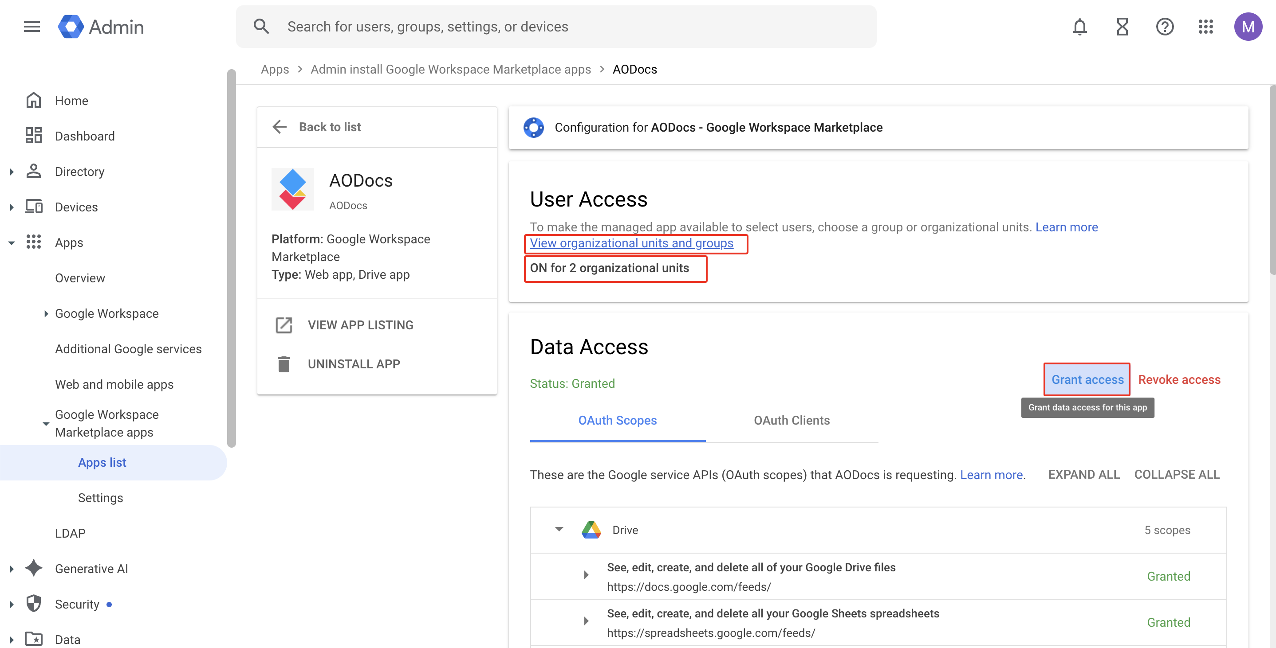Switch to the OAuth Scopes tab
This screenshot has width=1276, height=648.
click(x=617, y=420)
